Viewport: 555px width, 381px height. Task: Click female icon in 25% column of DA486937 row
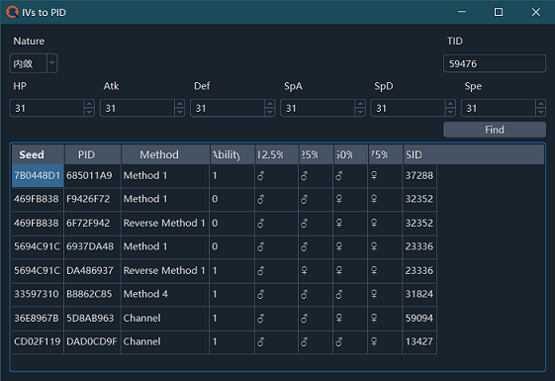pos(304,270)
